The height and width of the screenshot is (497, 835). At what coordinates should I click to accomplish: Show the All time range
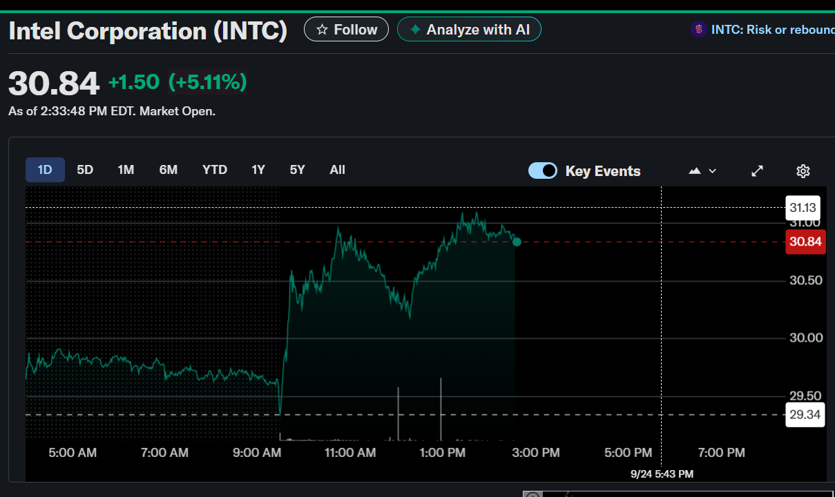(338, 170)
